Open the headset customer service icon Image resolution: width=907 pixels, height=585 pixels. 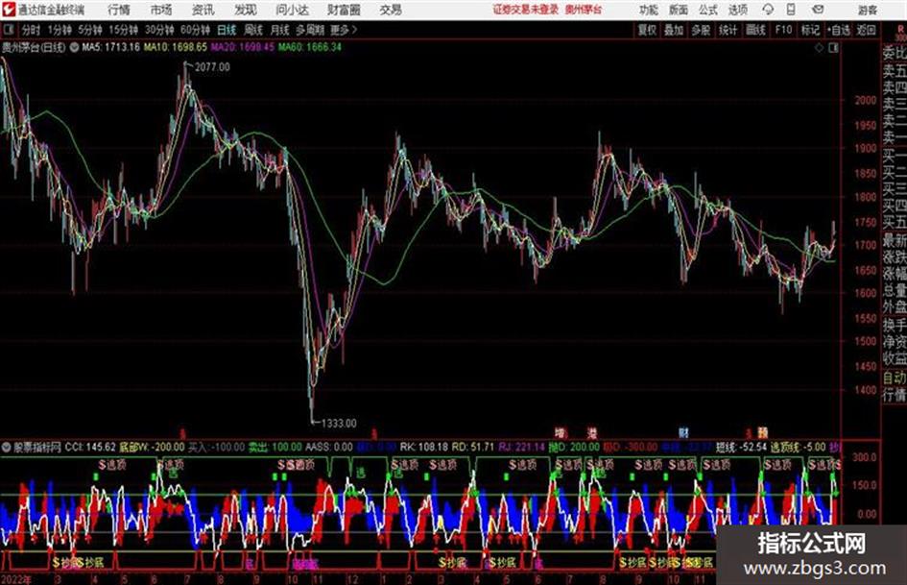(768, 10)
